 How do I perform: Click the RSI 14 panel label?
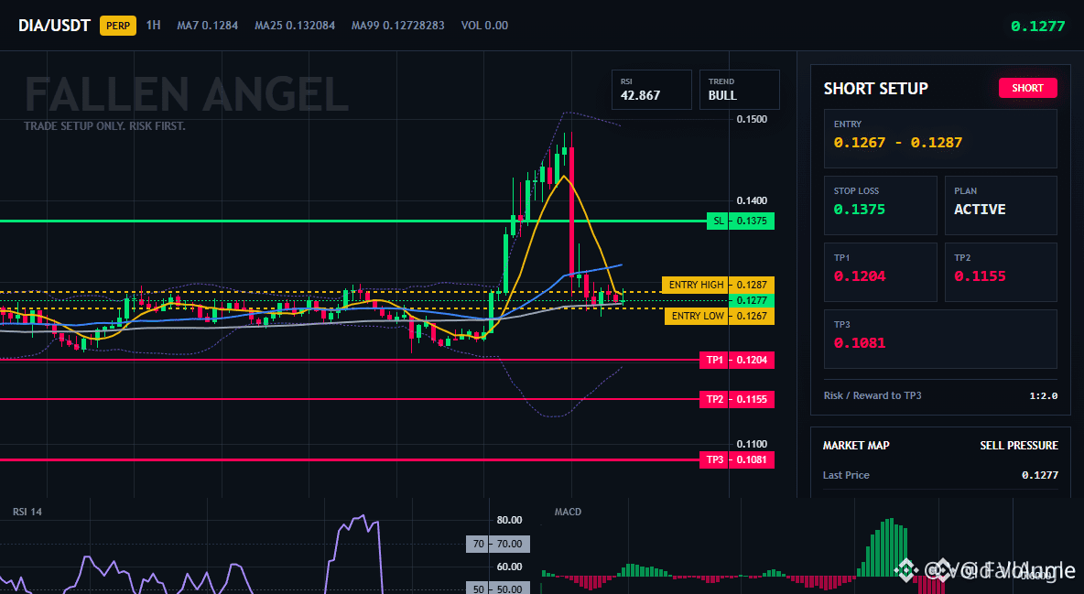coord(27,512)
